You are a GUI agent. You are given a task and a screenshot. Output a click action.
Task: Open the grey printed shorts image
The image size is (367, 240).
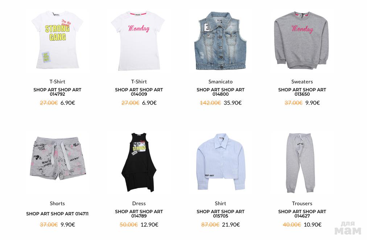click(58, 159)
